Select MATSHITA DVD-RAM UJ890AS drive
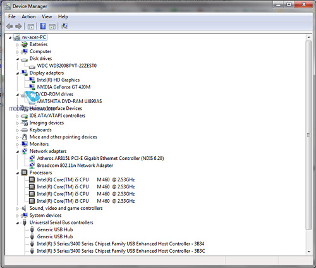This screenshot has height=268, width=316. tap(70, 101)
